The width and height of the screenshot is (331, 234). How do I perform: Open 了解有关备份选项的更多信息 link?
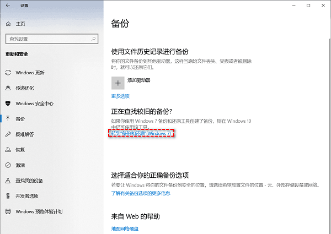(141, 193)
